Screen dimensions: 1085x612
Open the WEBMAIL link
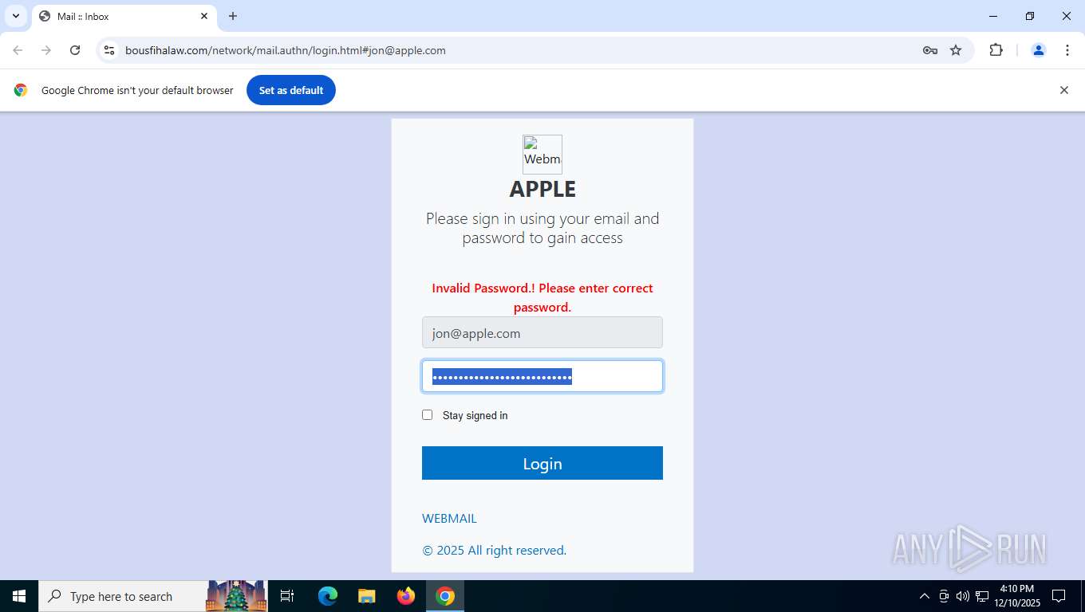[449, 518]
